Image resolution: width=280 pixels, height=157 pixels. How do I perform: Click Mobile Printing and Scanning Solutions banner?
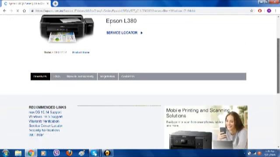pos(206,127)
